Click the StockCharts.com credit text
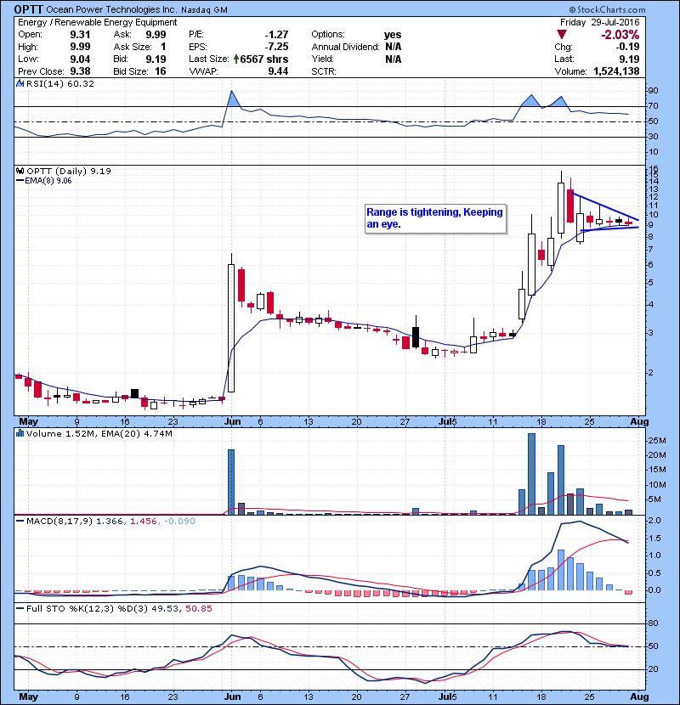The height and width of the screenshot is (705, 680). point(607,9)
